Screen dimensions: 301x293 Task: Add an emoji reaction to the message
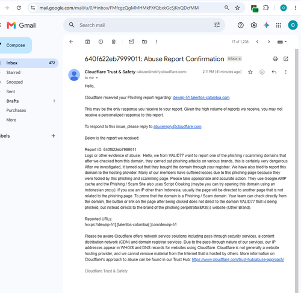point(262,72)
